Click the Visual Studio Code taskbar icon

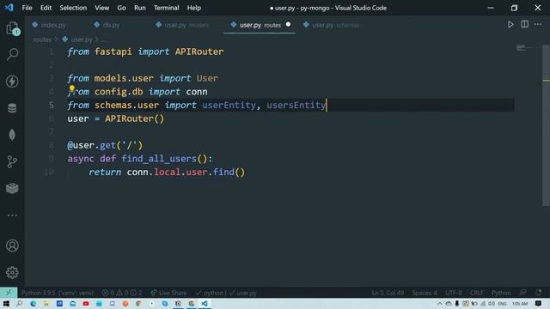pyautogui.click(x=205, y=303)
